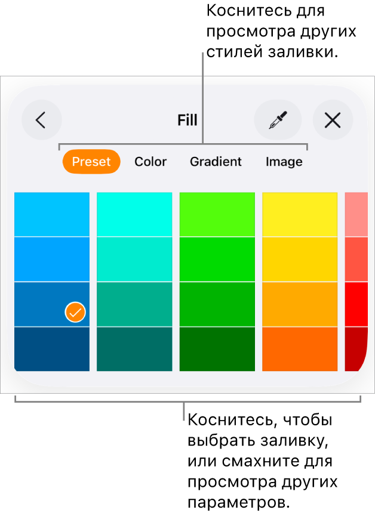375x516 pixels.
Task: Close the Fill panel
Action: pyautogui.click(x=333, y=120)
